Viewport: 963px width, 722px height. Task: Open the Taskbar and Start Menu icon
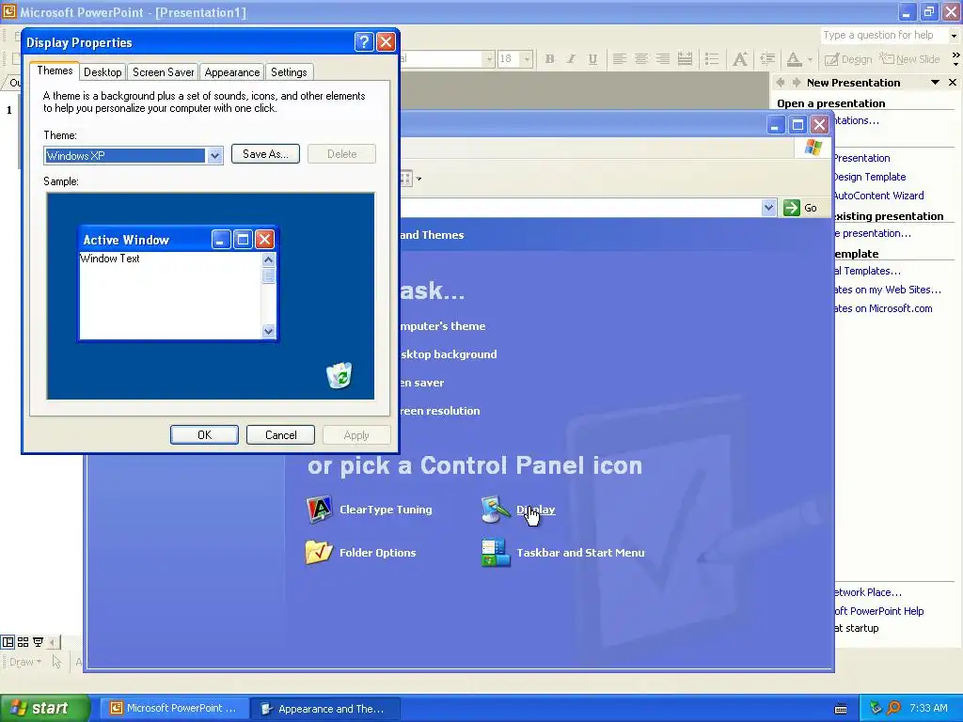[x=563, y=553]
